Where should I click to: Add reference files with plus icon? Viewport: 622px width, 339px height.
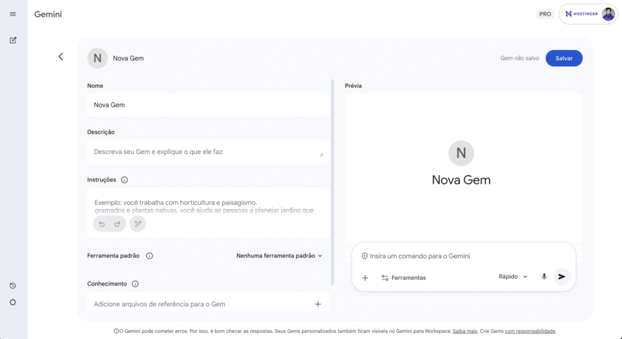pos(318,304)
